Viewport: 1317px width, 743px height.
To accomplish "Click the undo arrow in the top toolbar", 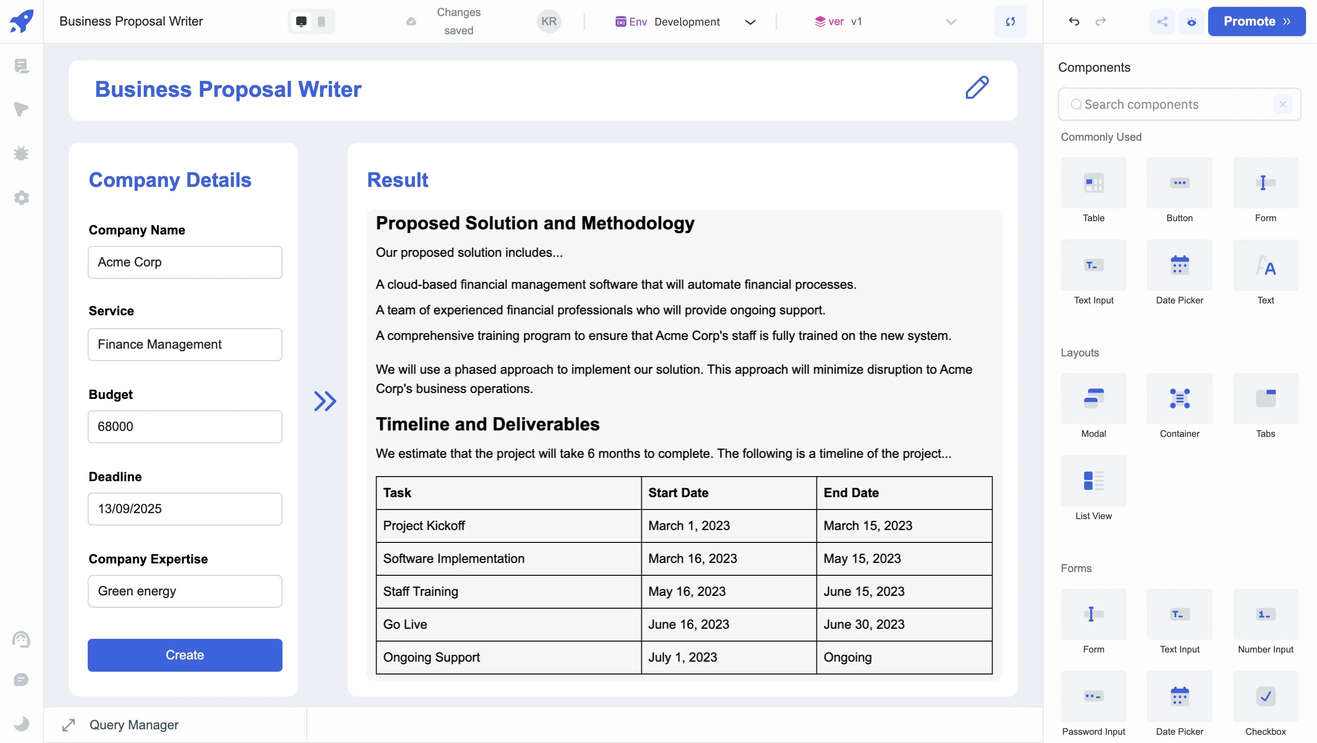I will pos(1074,21).
